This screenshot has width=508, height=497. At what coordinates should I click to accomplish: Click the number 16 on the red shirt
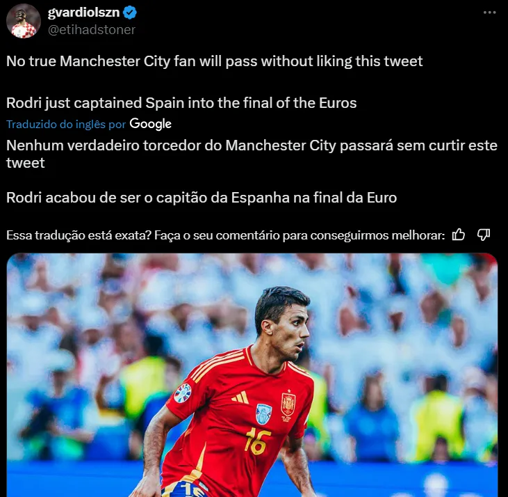258,441
